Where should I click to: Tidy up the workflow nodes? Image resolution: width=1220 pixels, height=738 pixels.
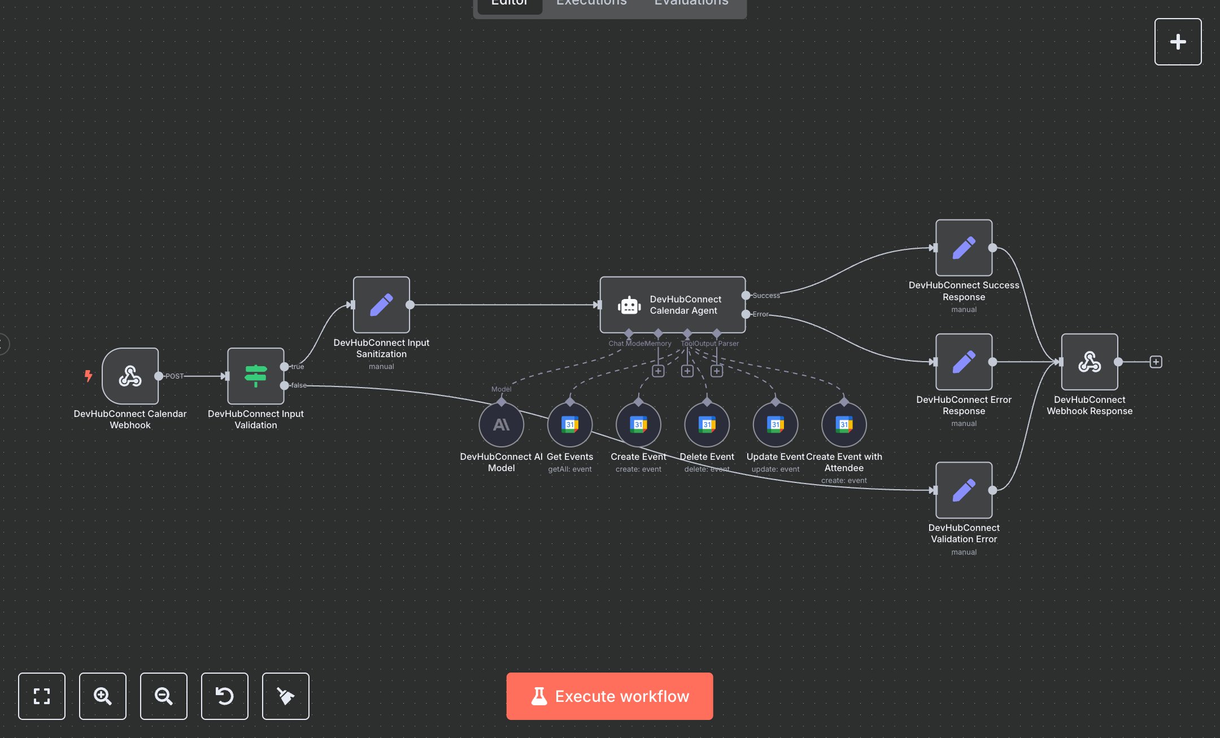(286, 696)
